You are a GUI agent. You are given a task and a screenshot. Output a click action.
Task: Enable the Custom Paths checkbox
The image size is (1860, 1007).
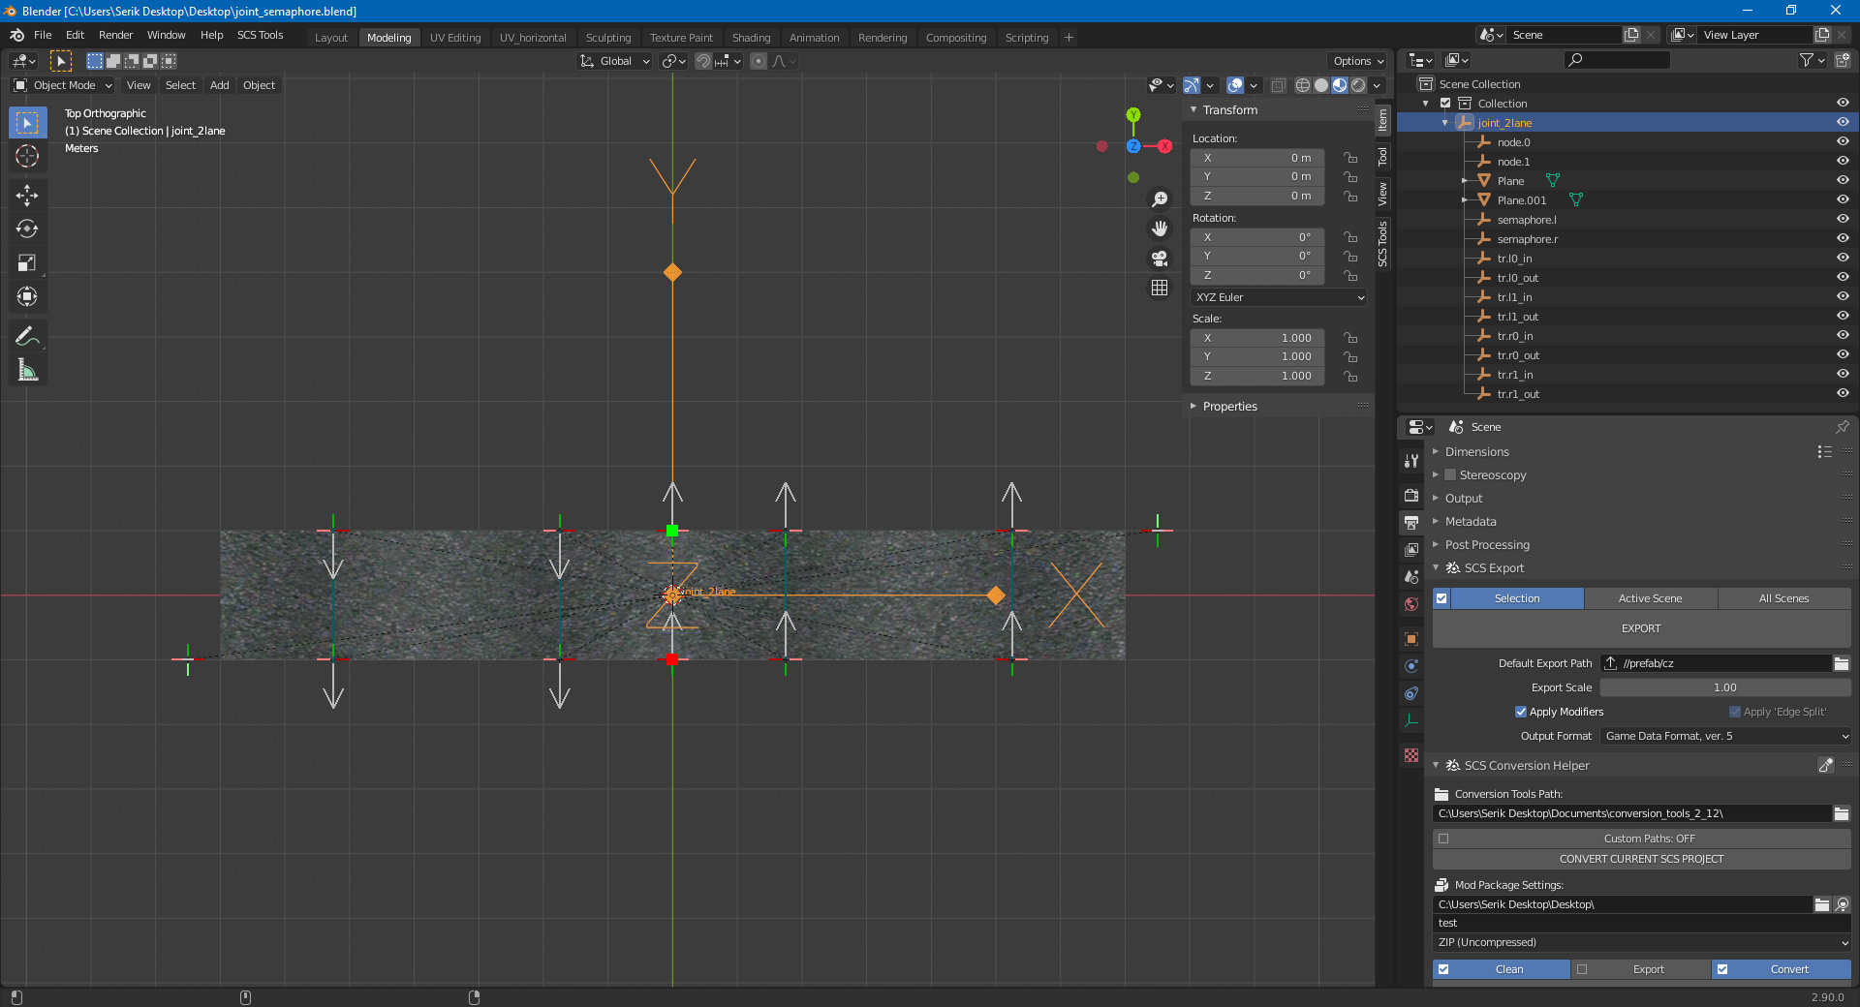point(1444,839)
